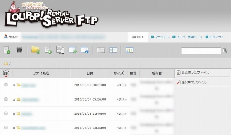Check the box for the 20:31:00 folder
The image size is (231, 135).
6,85
